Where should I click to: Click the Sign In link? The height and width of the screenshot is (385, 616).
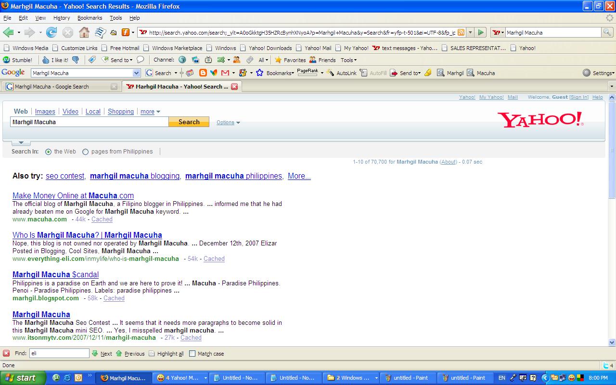click(579, 97)
